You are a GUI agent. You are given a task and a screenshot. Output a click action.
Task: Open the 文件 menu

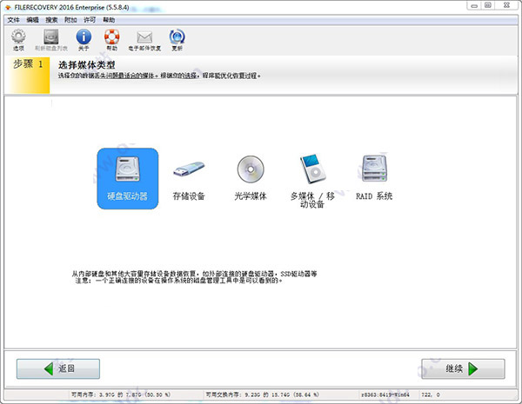pos(13,20)
